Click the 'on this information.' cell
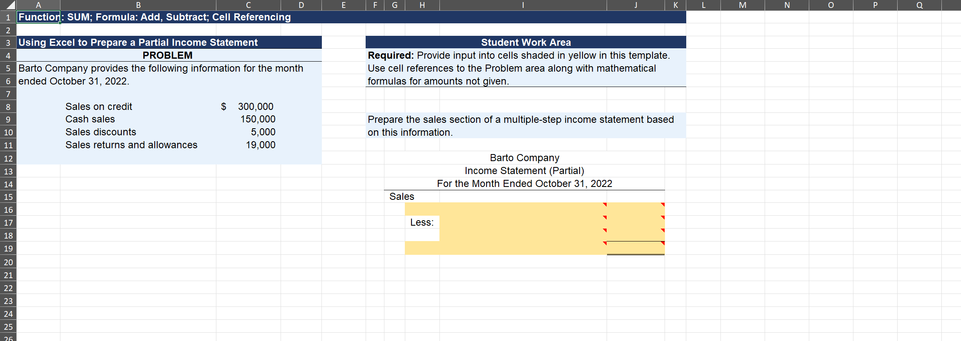Screen dimensions: 961x341 tap(410, 132)
